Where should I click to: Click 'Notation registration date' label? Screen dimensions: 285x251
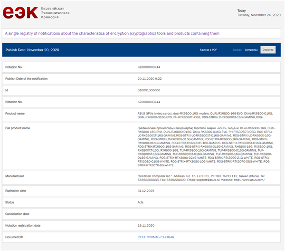(x=23, y=225)
